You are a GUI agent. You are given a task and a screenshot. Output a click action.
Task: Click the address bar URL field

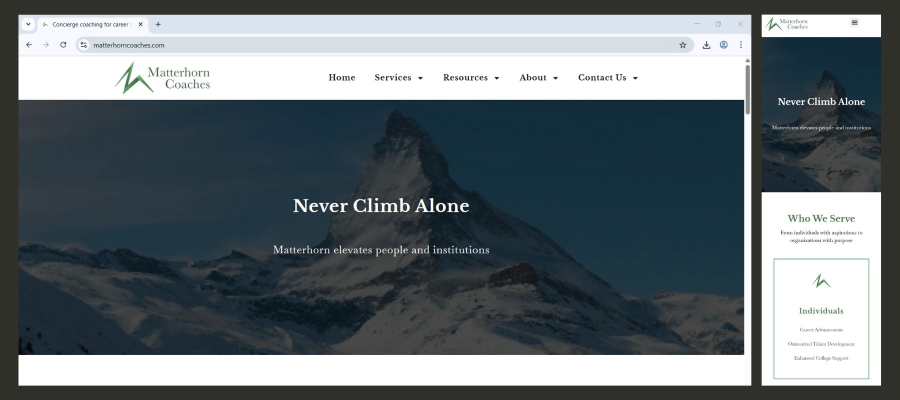(x=380, y=45)
